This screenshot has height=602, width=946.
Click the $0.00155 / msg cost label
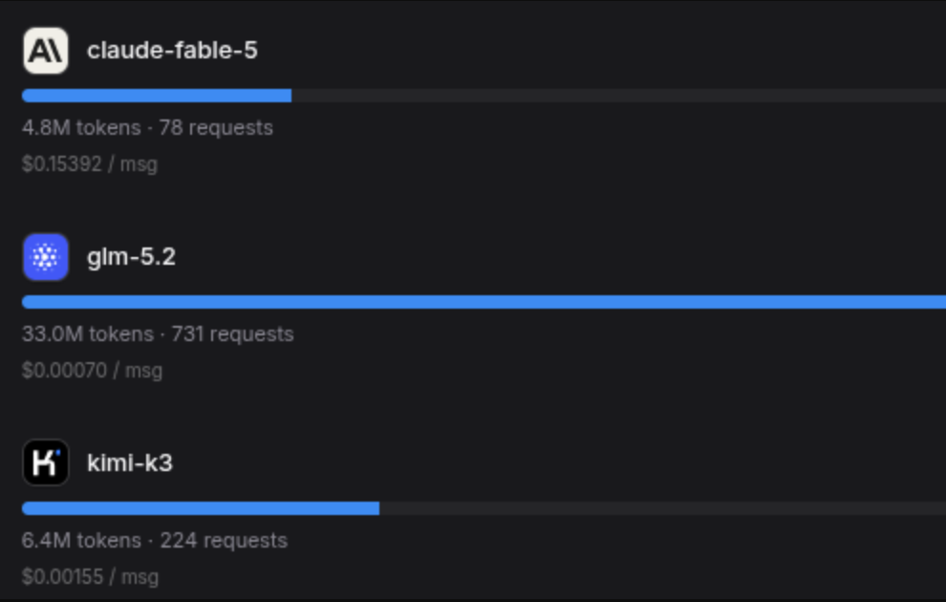[91, 576]
